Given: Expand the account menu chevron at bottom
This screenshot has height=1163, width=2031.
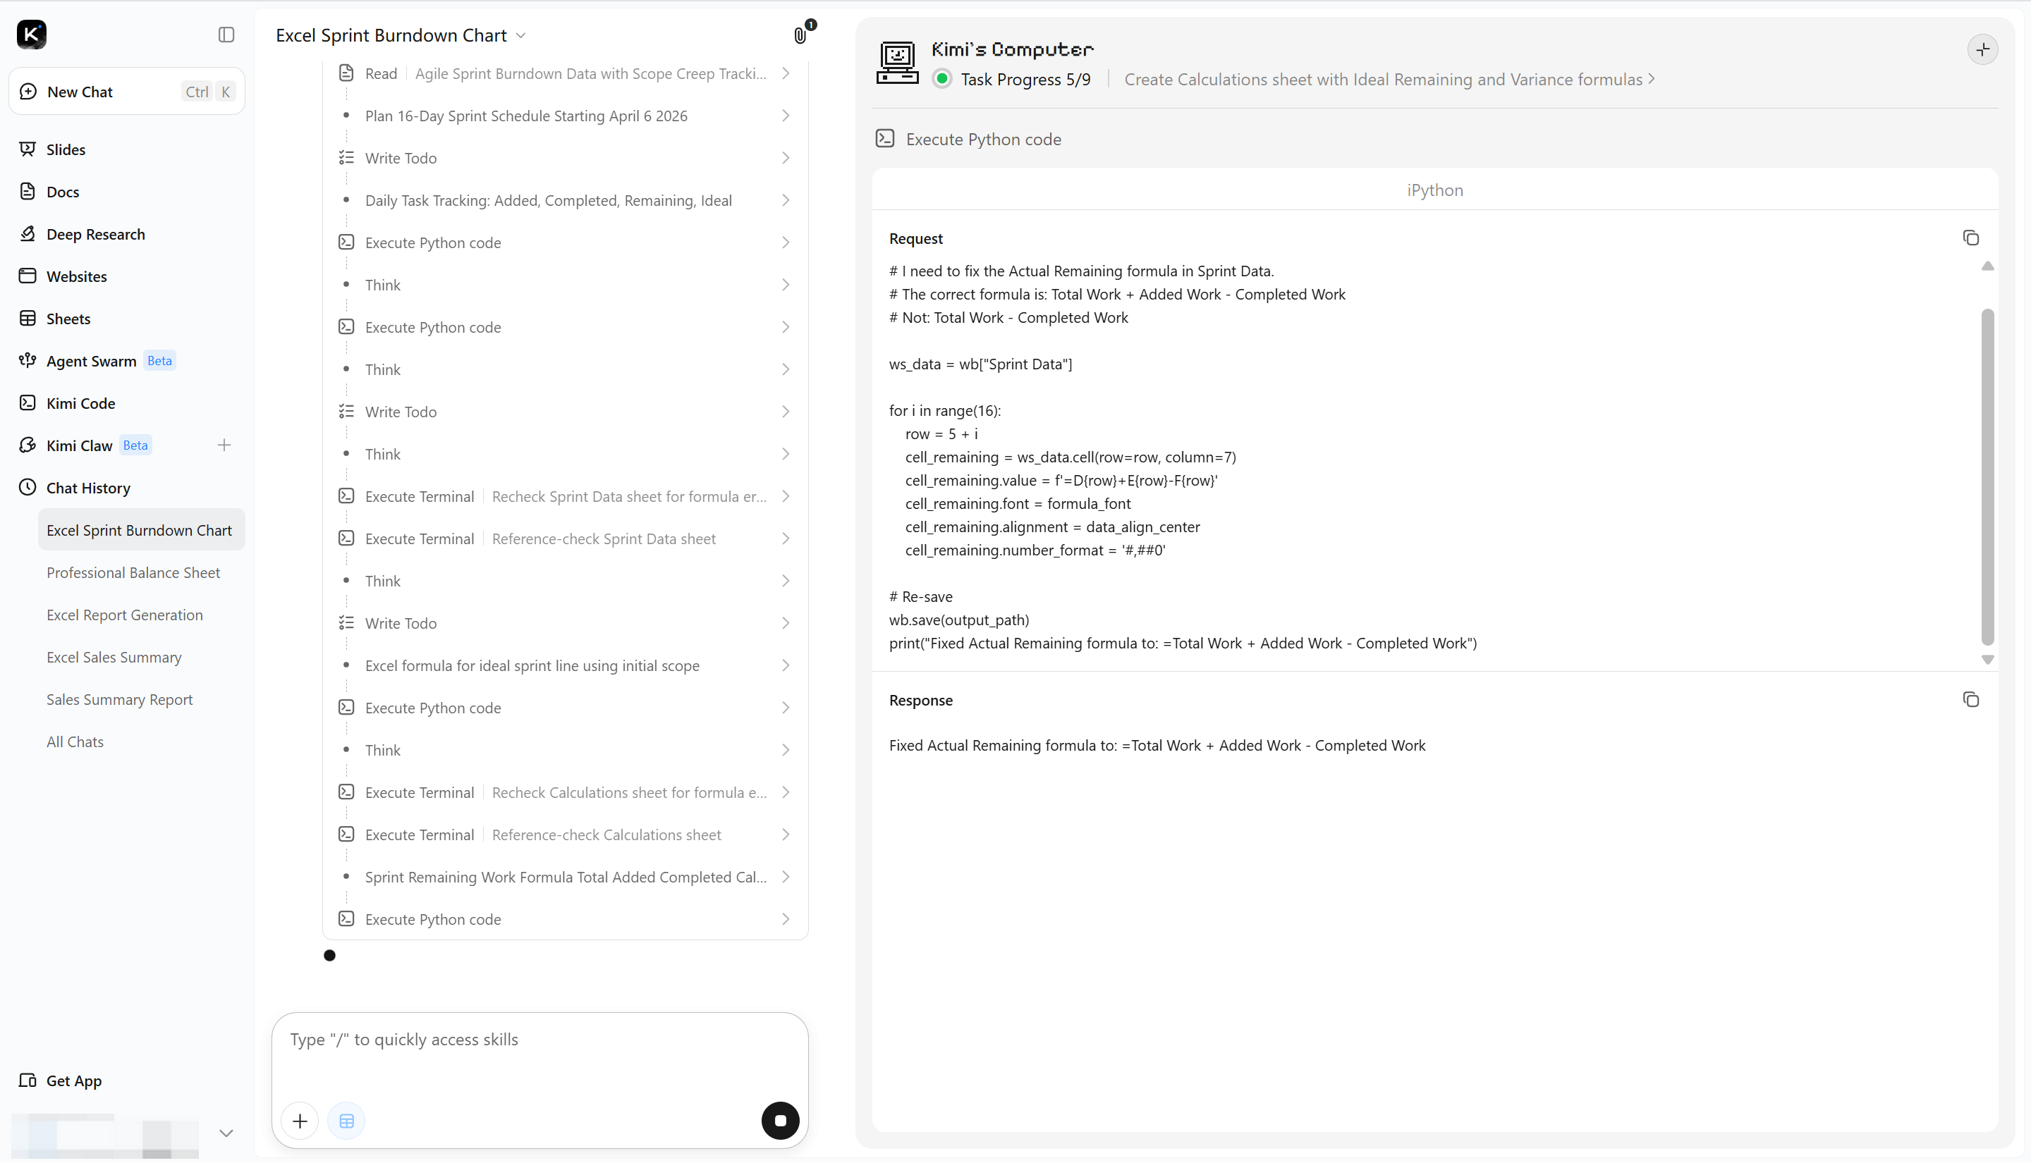Looking at the screenshot, I should click(226, 1133).
